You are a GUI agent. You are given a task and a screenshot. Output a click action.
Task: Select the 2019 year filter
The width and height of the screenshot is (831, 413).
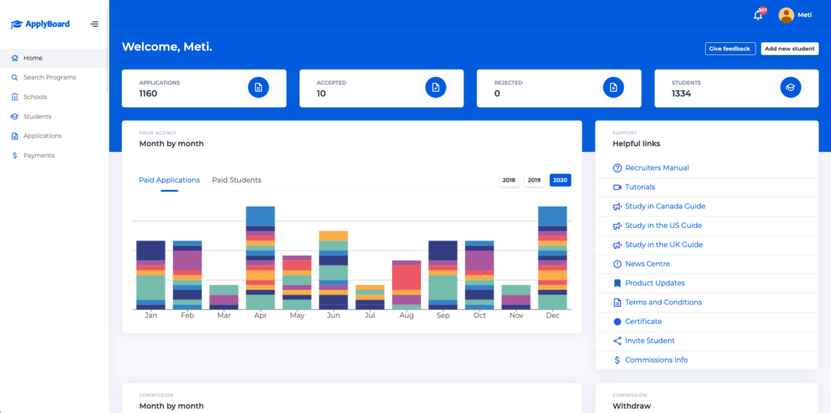(534, 180)
